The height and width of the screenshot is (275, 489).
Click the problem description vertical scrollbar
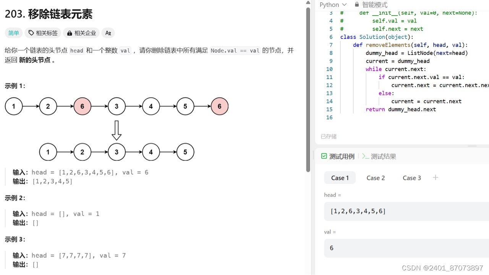coord(308,90)
